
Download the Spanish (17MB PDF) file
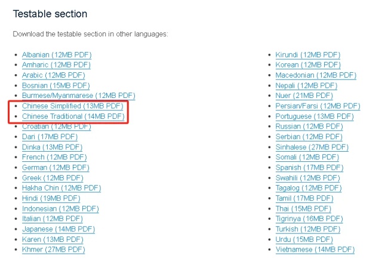click(x=309, y=168)
